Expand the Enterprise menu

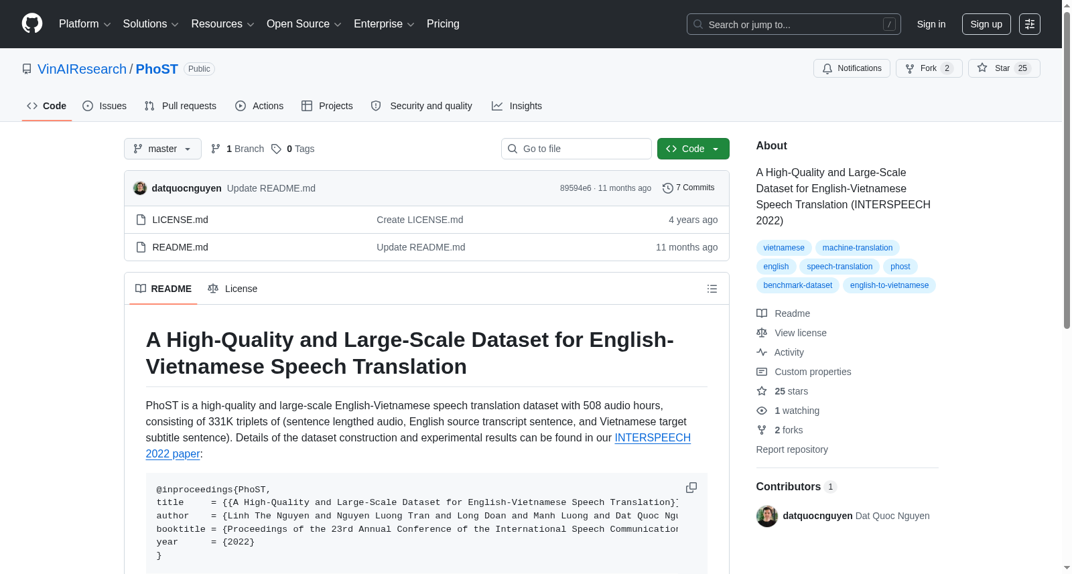click(384, 24)
